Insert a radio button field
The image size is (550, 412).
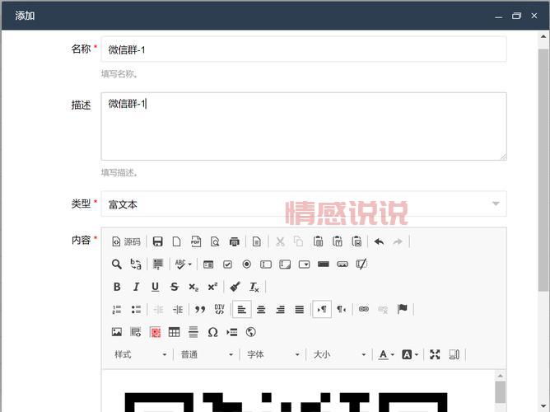pos(246,264)
